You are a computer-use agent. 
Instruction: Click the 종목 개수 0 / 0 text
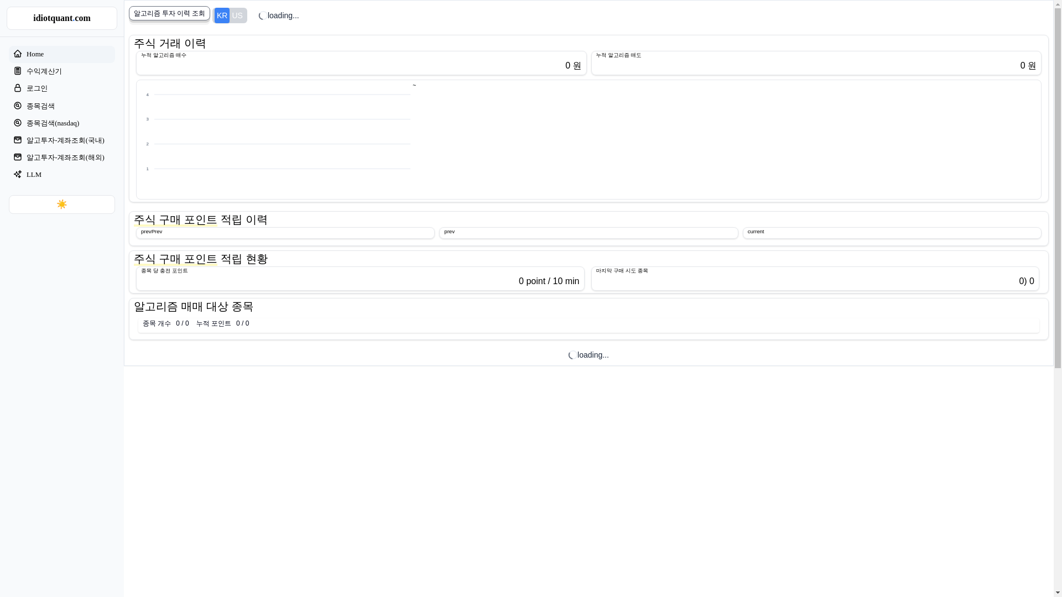(x=166, y=323)
